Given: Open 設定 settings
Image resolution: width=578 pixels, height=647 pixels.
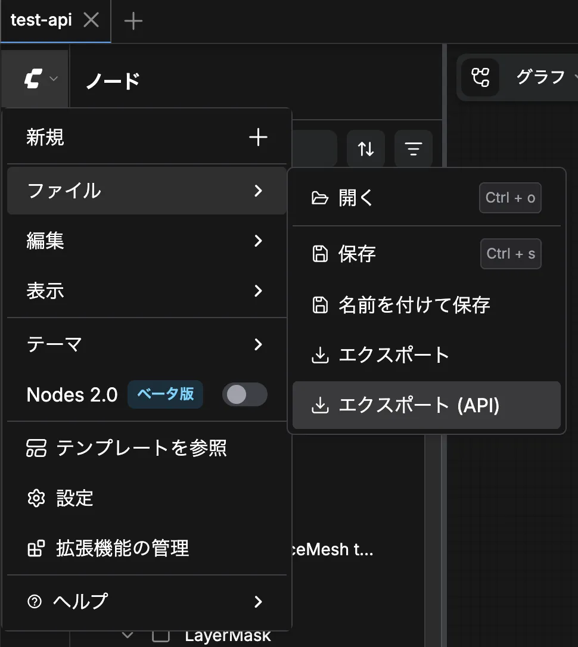Looking at the screenshot, I should coord(147,499).
